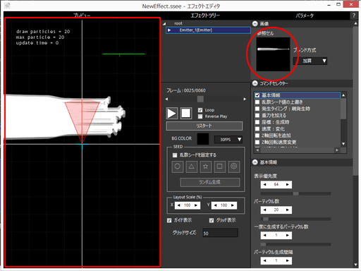
Task: Check 座標：生成時 command
Action: pos(257,122)
